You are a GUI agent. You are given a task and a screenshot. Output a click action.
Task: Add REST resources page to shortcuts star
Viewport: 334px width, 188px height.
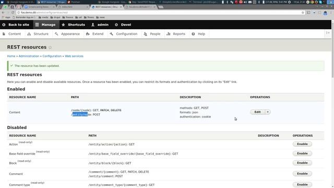point(50,48)
